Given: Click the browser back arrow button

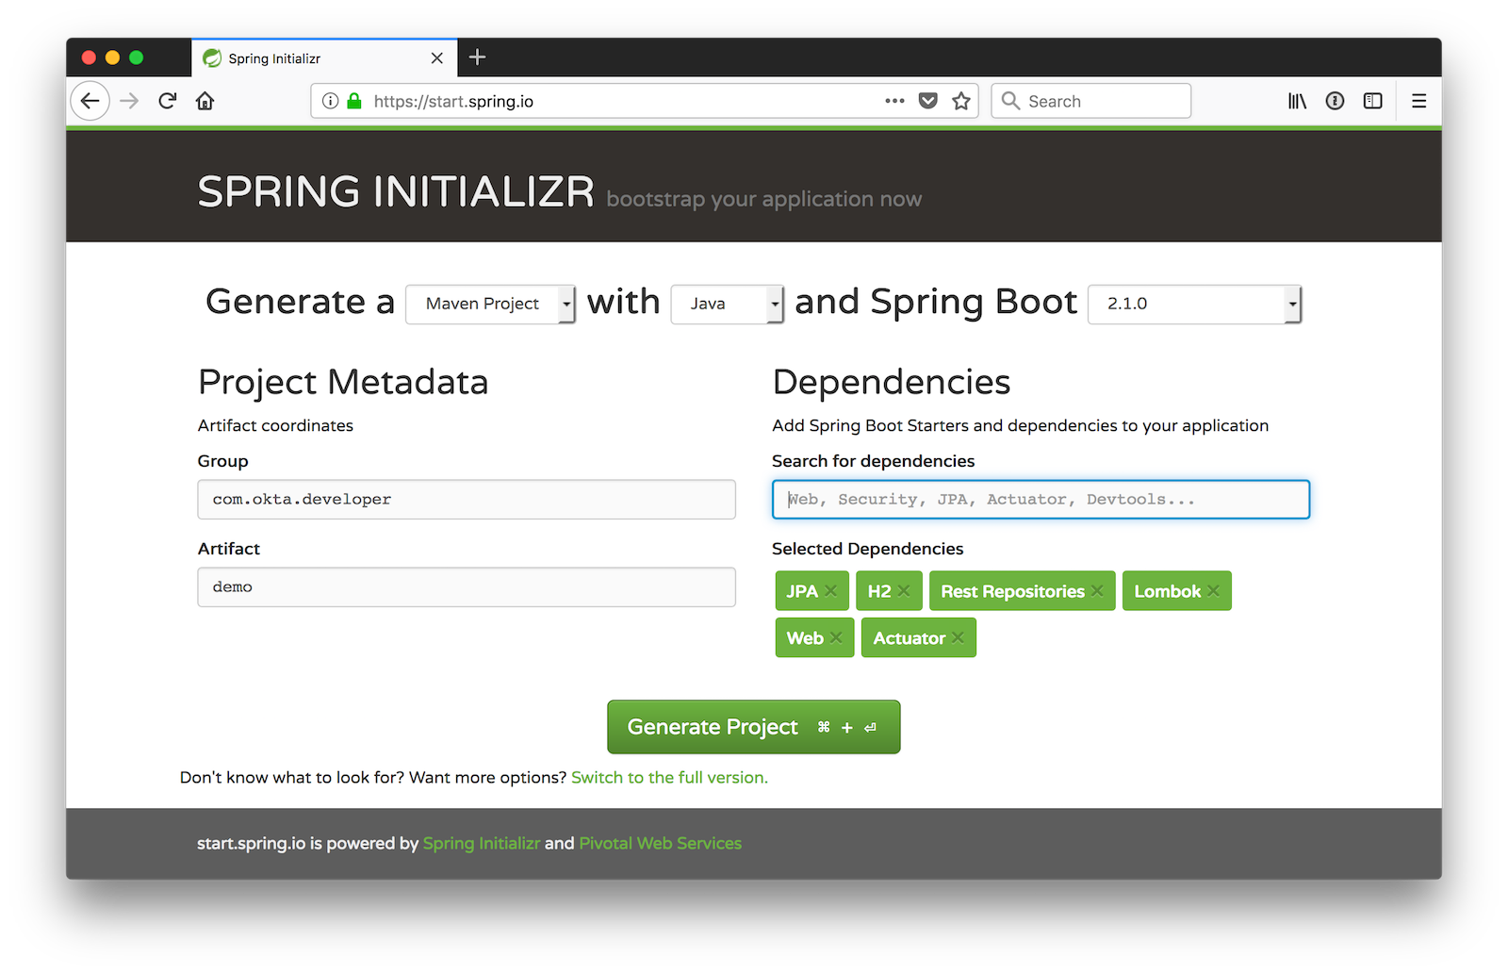Looking at the screenshot, I should point(90,101).
